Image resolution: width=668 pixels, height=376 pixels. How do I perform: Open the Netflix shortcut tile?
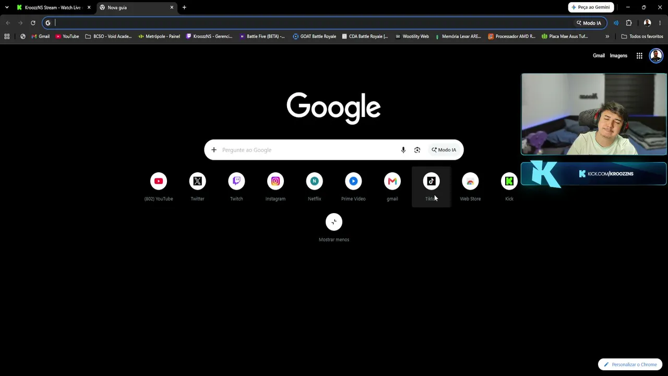point(314,186)
